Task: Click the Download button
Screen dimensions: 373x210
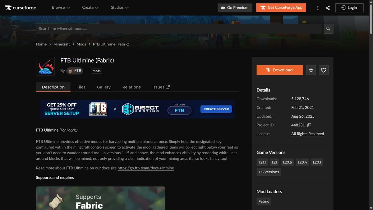Action: [279, 70]
